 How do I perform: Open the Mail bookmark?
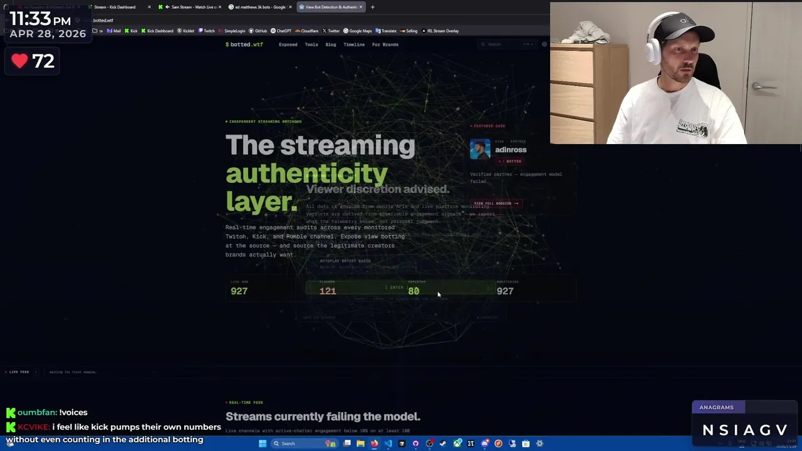coord(115,31)
